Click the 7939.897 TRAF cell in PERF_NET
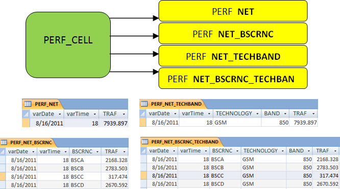Viewport: 340px width, 189px height. pos(113,123)
